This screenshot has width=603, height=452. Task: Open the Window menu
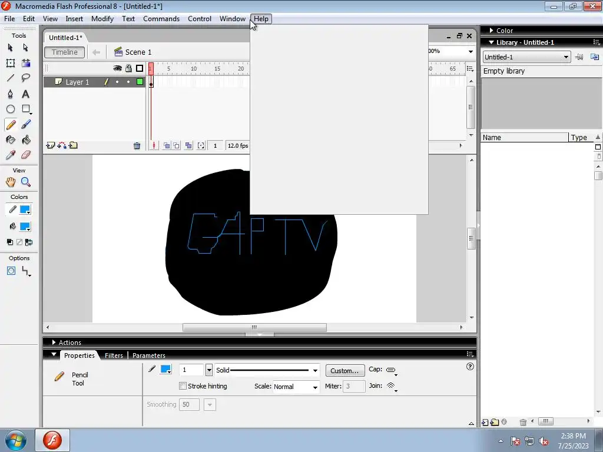[232, 18]
